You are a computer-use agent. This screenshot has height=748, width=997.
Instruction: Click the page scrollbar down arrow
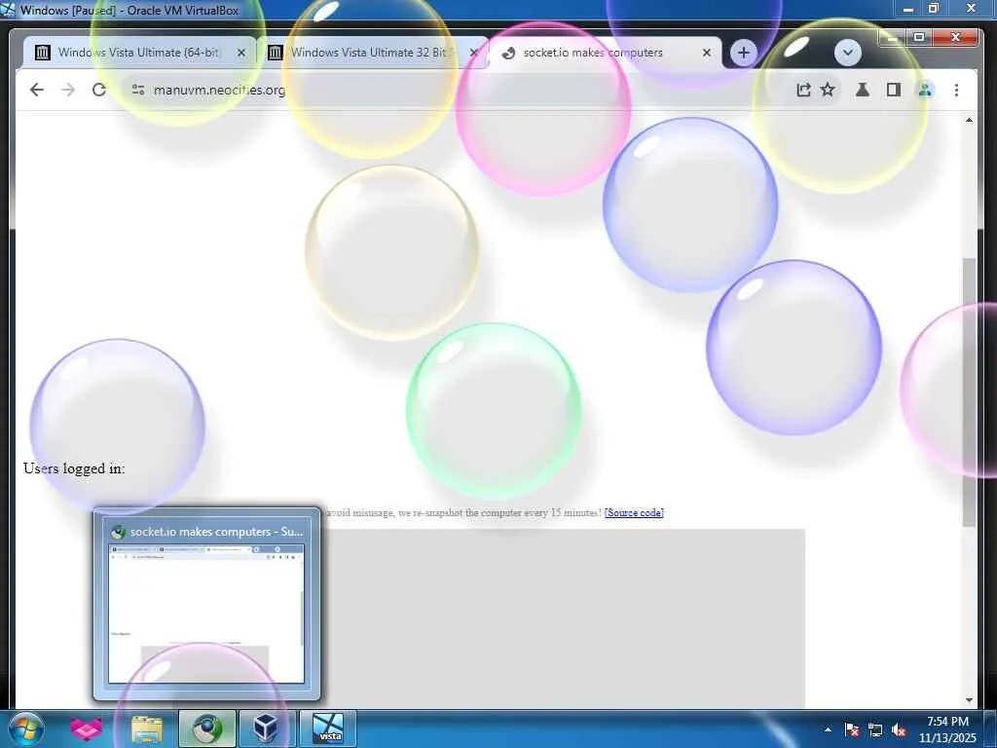click(969, 699)
